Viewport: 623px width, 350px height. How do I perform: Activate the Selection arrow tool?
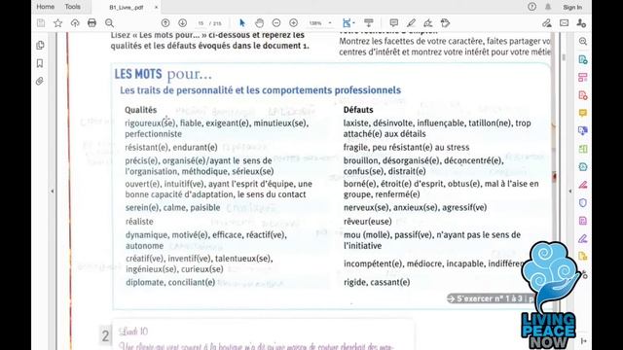click(242, 23)
